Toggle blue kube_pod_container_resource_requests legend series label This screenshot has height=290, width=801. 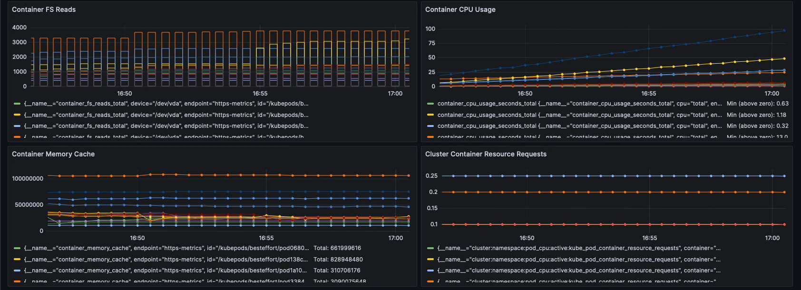tap(579, 271)
